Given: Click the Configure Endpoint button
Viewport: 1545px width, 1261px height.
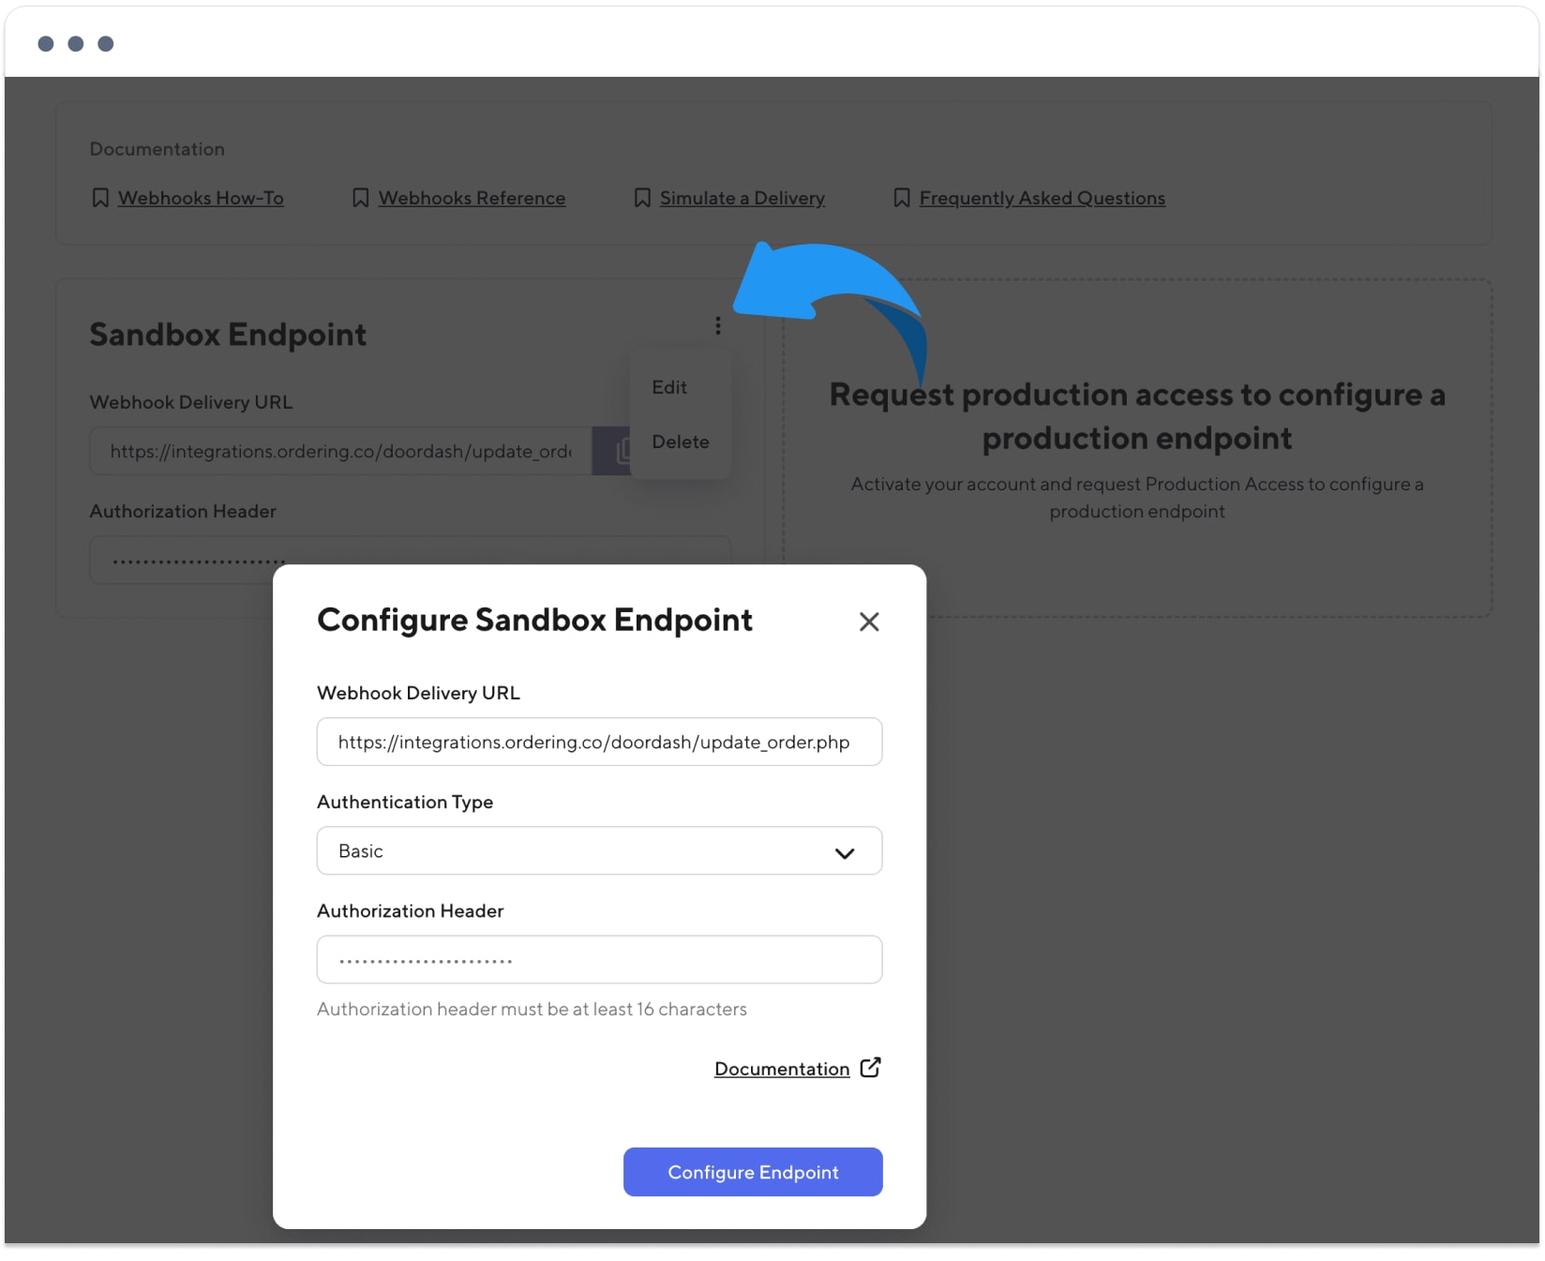Looking at the screenshot, I should (753, 1172).
